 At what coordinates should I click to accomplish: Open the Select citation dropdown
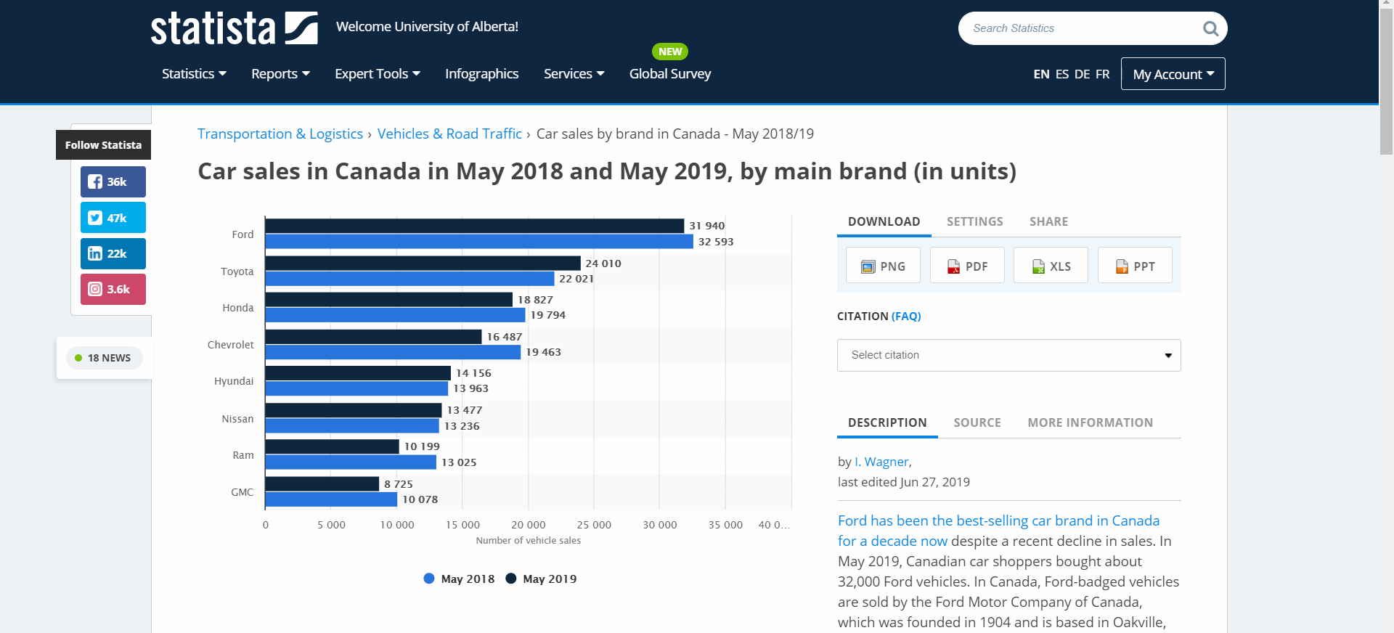pos(1008,355)
